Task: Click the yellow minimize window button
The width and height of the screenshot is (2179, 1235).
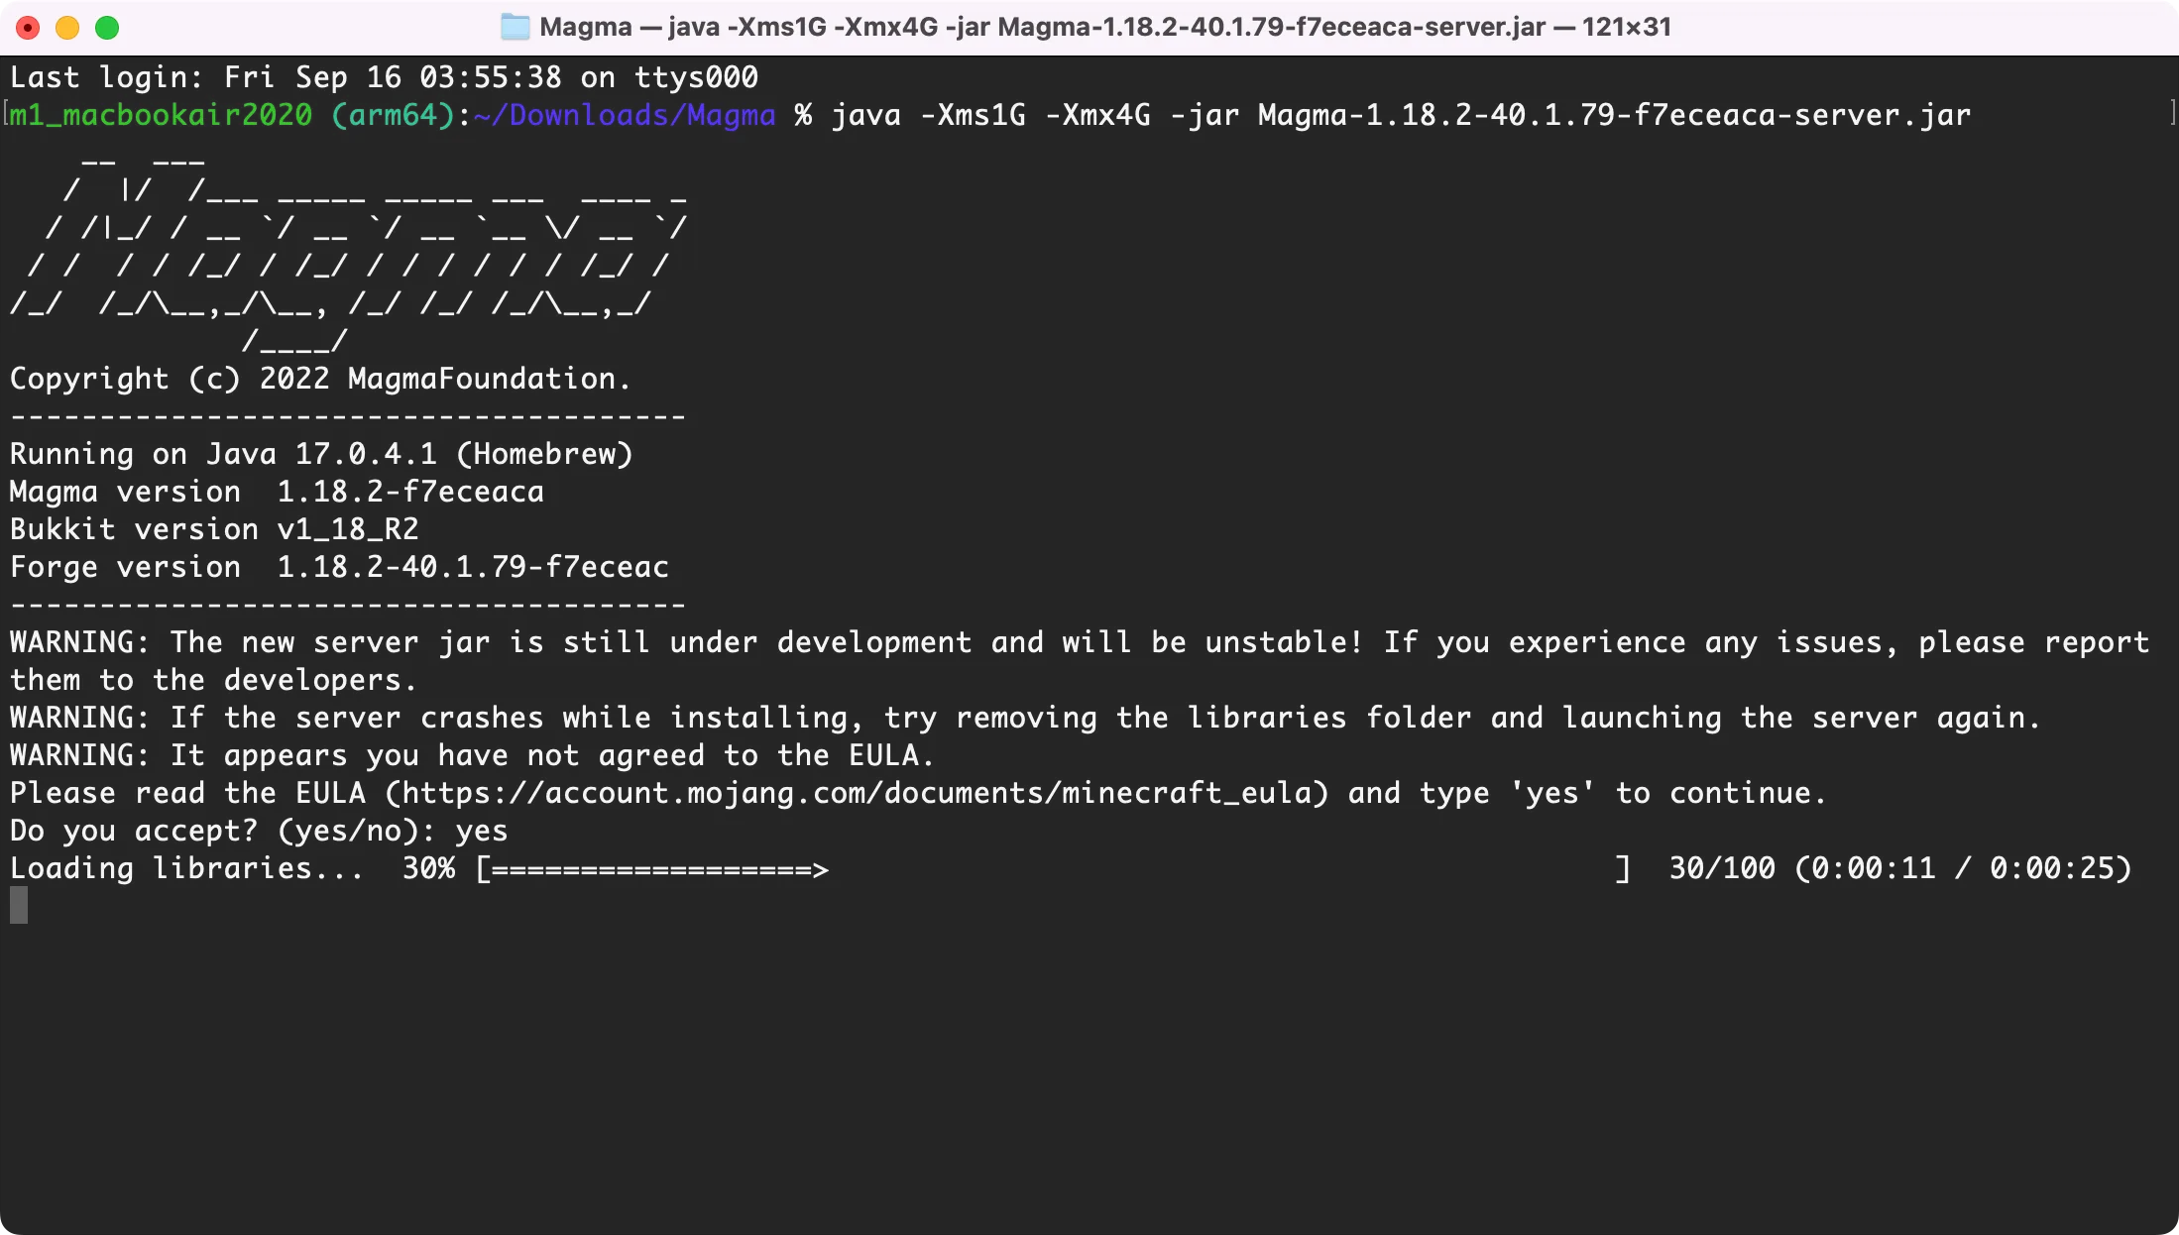Action: pyautogui.click(x=67, y=28)
